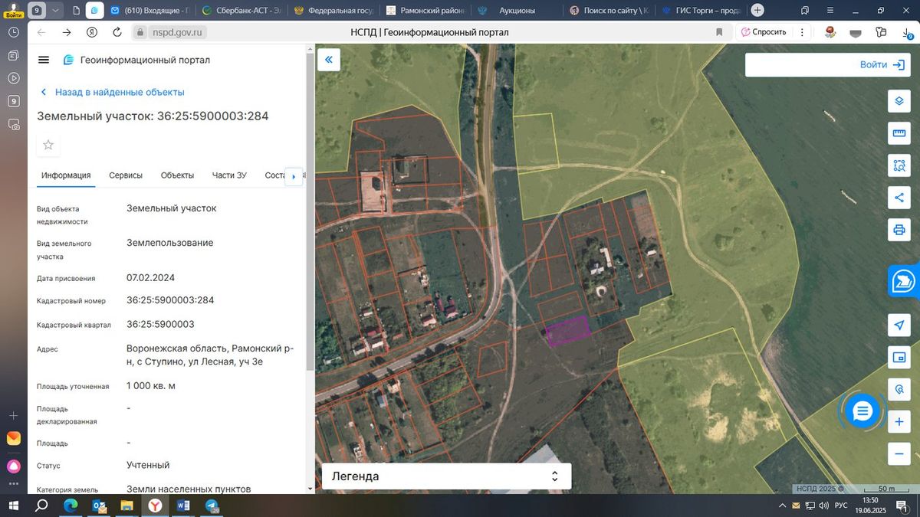Collapse the side panel with double chevron
The width and height of the screenshot is (920, 517).
328,60
